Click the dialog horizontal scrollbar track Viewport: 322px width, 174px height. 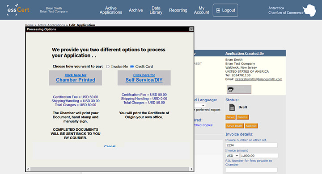[110, 169]
